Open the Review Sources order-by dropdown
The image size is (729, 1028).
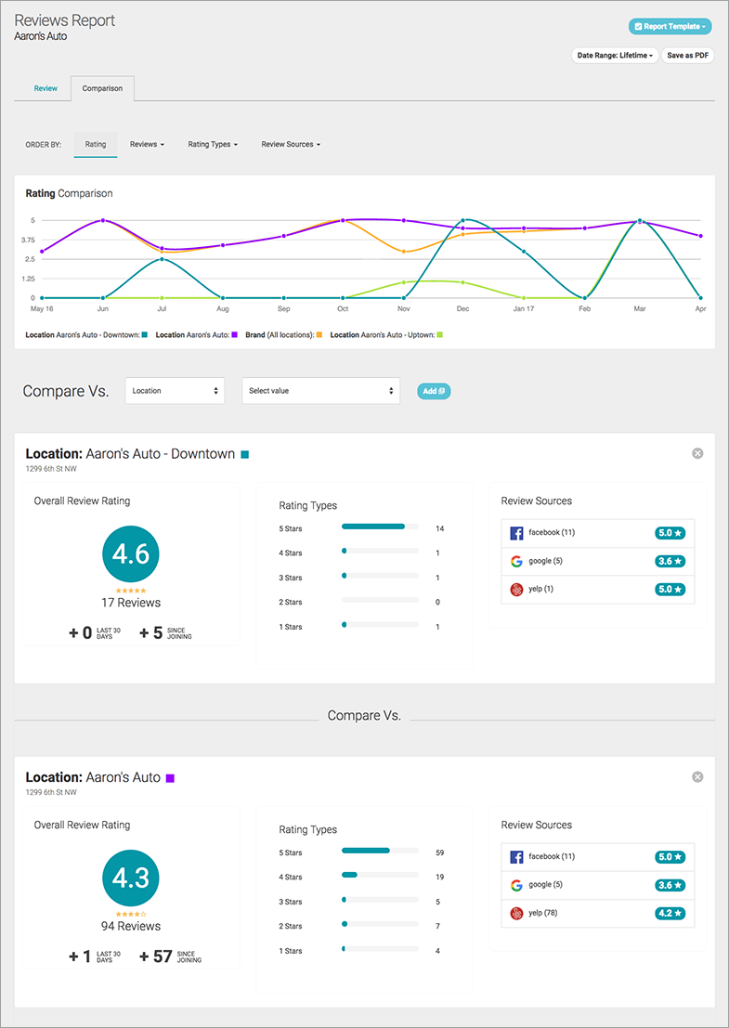[291, 144]
